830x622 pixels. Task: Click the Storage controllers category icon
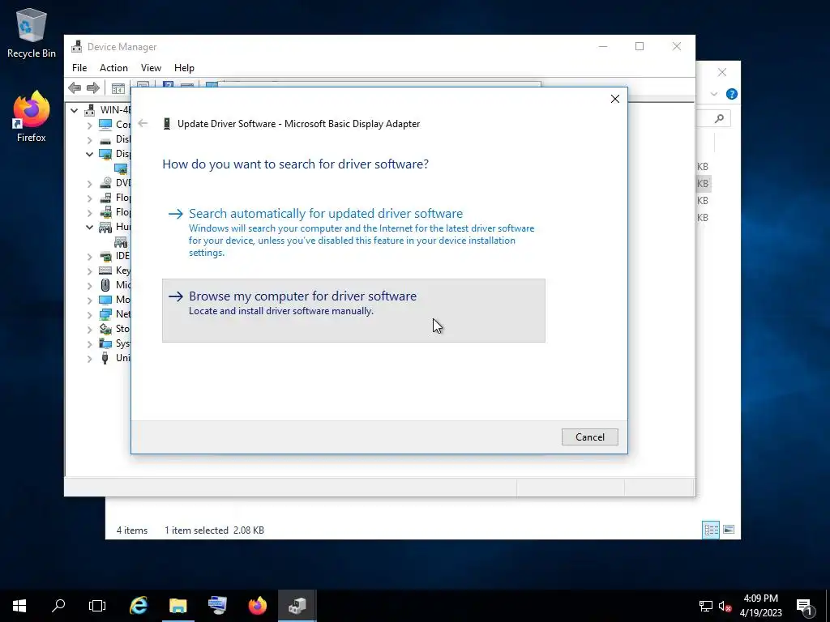pyautogui.click(x=106, y=329)
